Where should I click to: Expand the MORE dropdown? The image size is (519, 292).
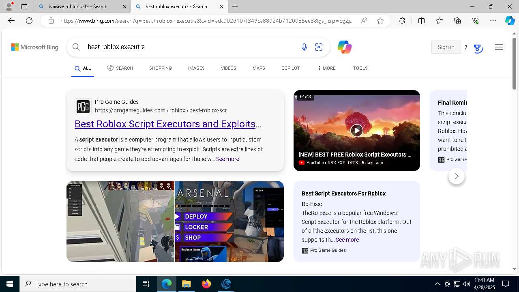pos(327,68)
